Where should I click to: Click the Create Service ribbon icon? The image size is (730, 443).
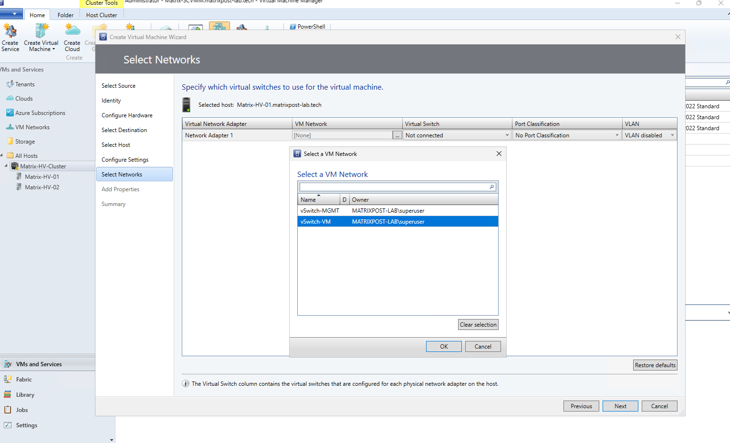pos(10,31)
